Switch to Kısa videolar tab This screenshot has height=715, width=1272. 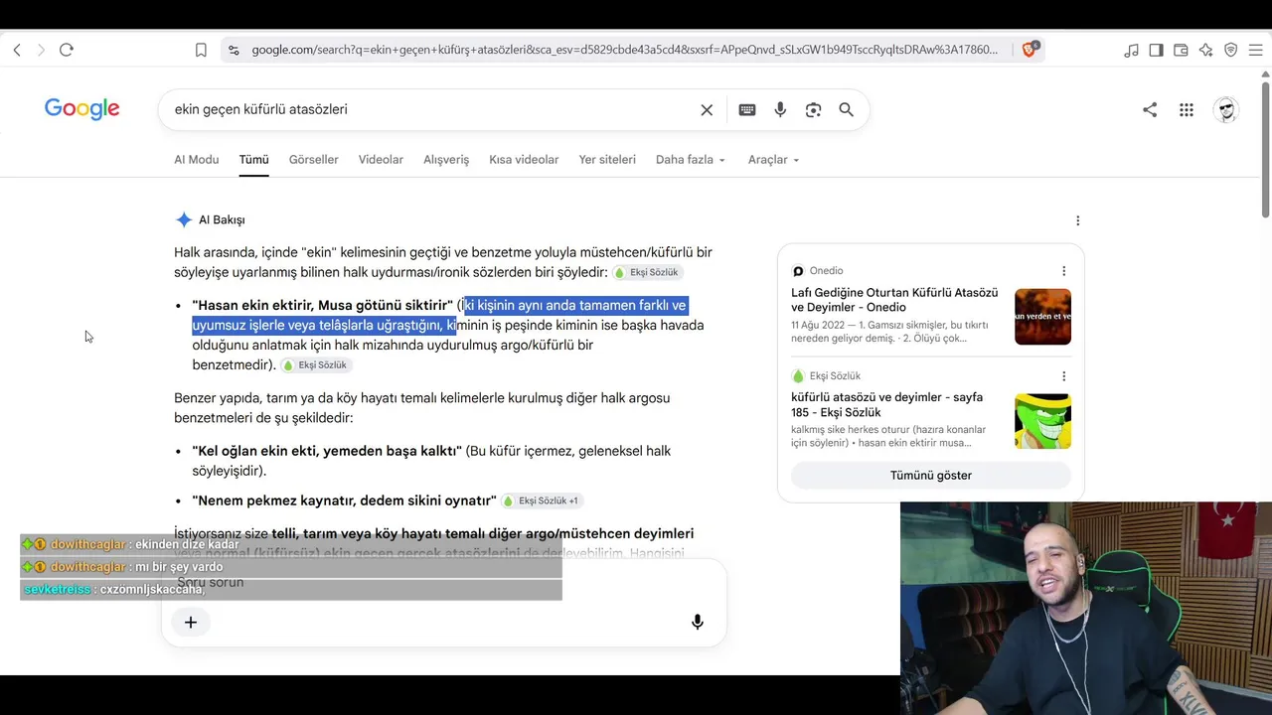tap(524, 160)
